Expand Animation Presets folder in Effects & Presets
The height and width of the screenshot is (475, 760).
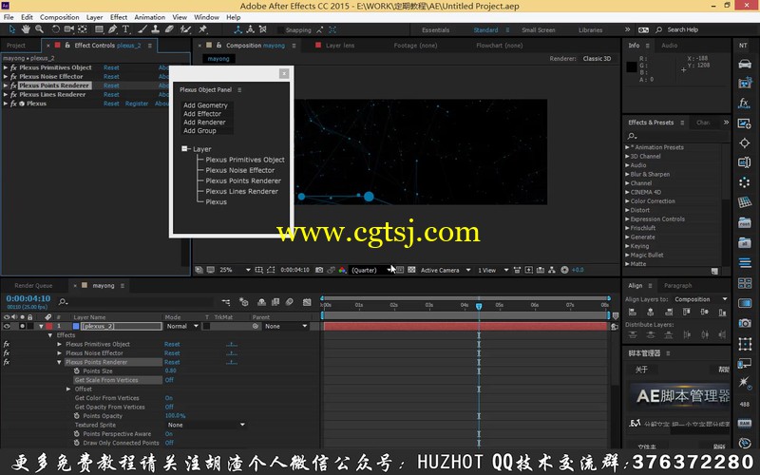click(x=627, y=147)
